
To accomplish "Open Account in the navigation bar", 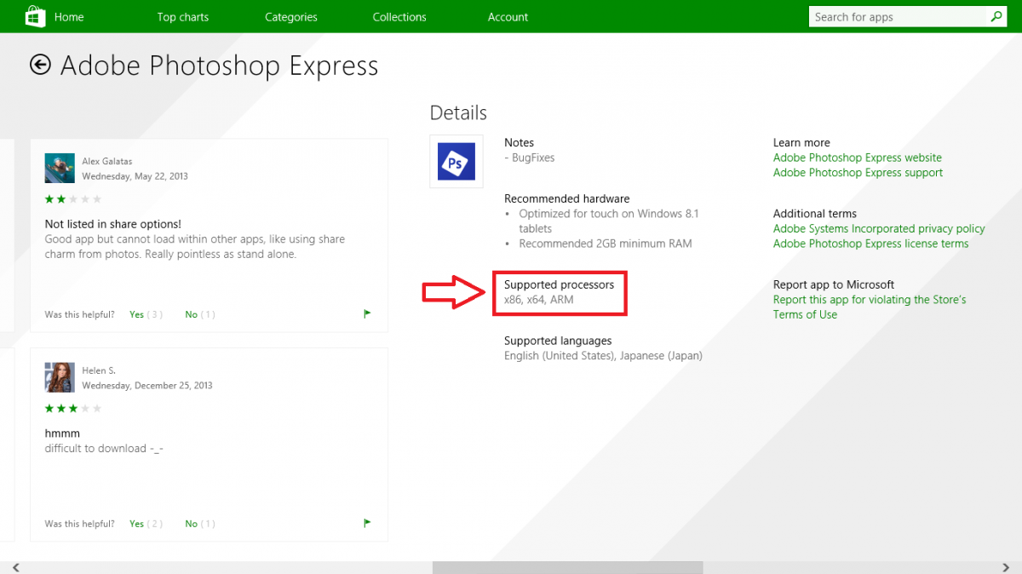I will (508, 17).
